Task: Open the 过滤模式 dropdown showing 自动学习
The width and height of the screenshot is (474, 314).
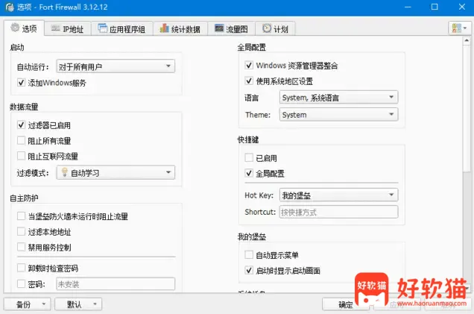Action: tap(116, 172)
